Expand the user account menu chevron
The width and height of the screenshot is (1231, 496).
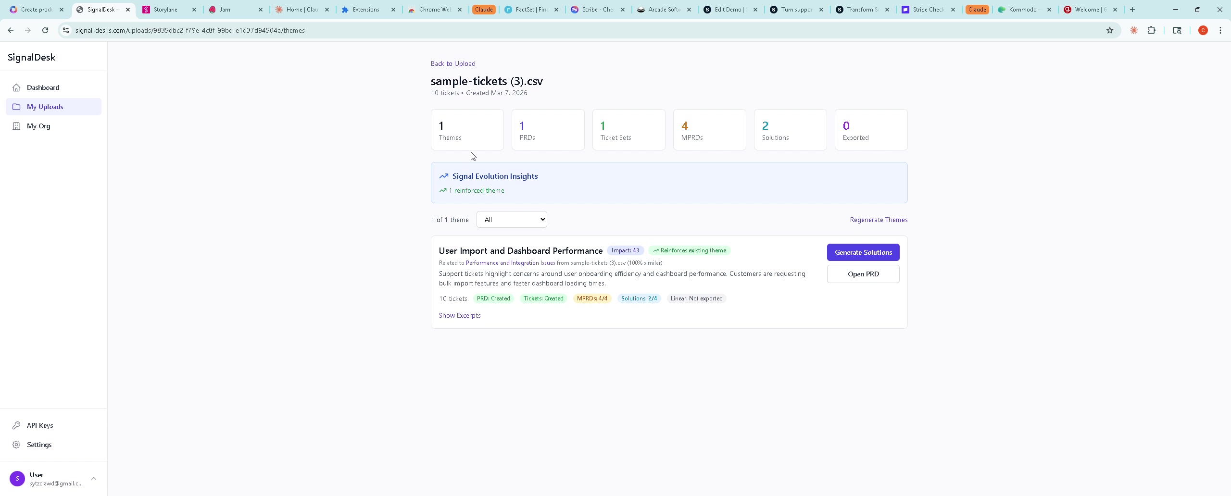coord(94,479)
